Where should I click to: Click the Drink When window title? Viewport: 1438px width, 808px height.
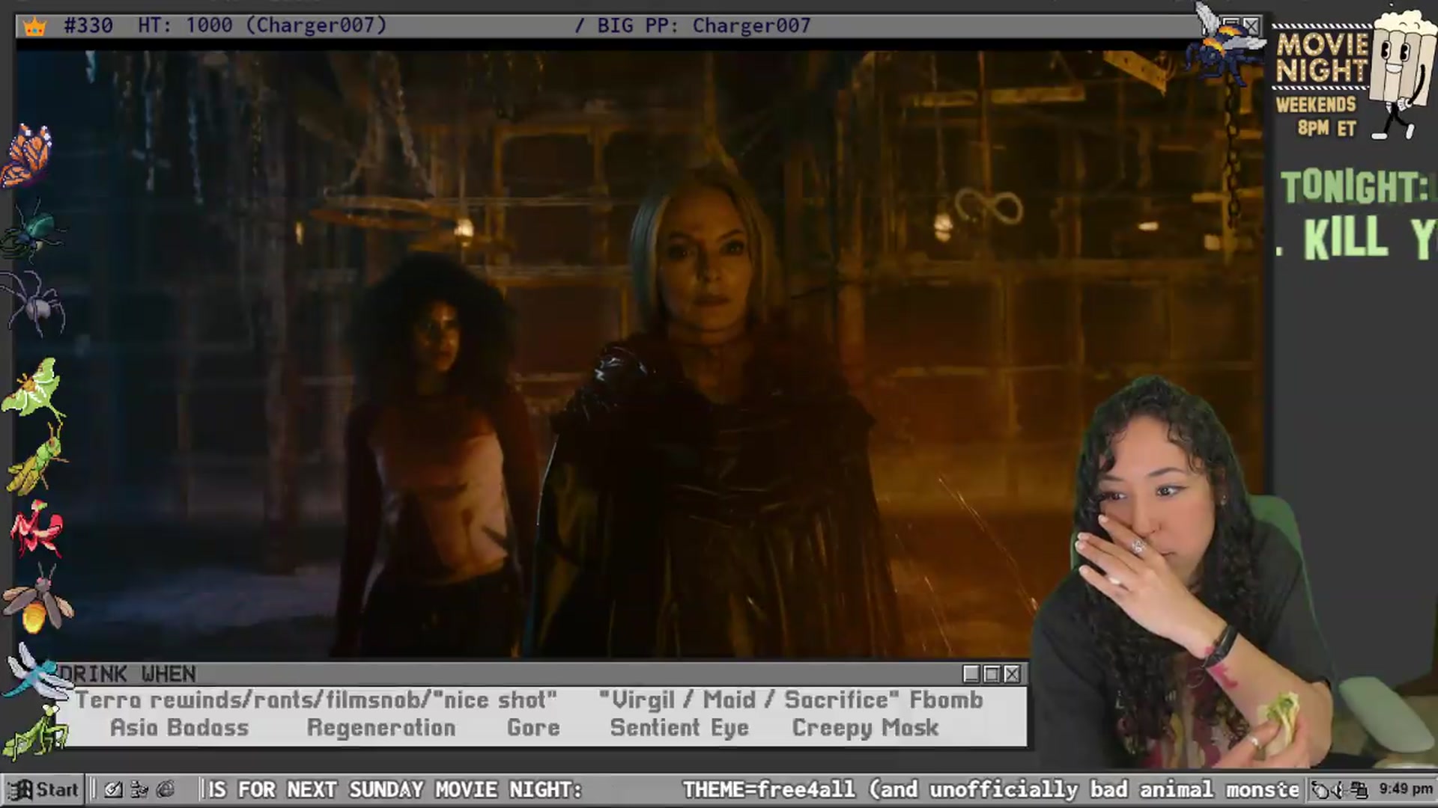click(127, 674)
